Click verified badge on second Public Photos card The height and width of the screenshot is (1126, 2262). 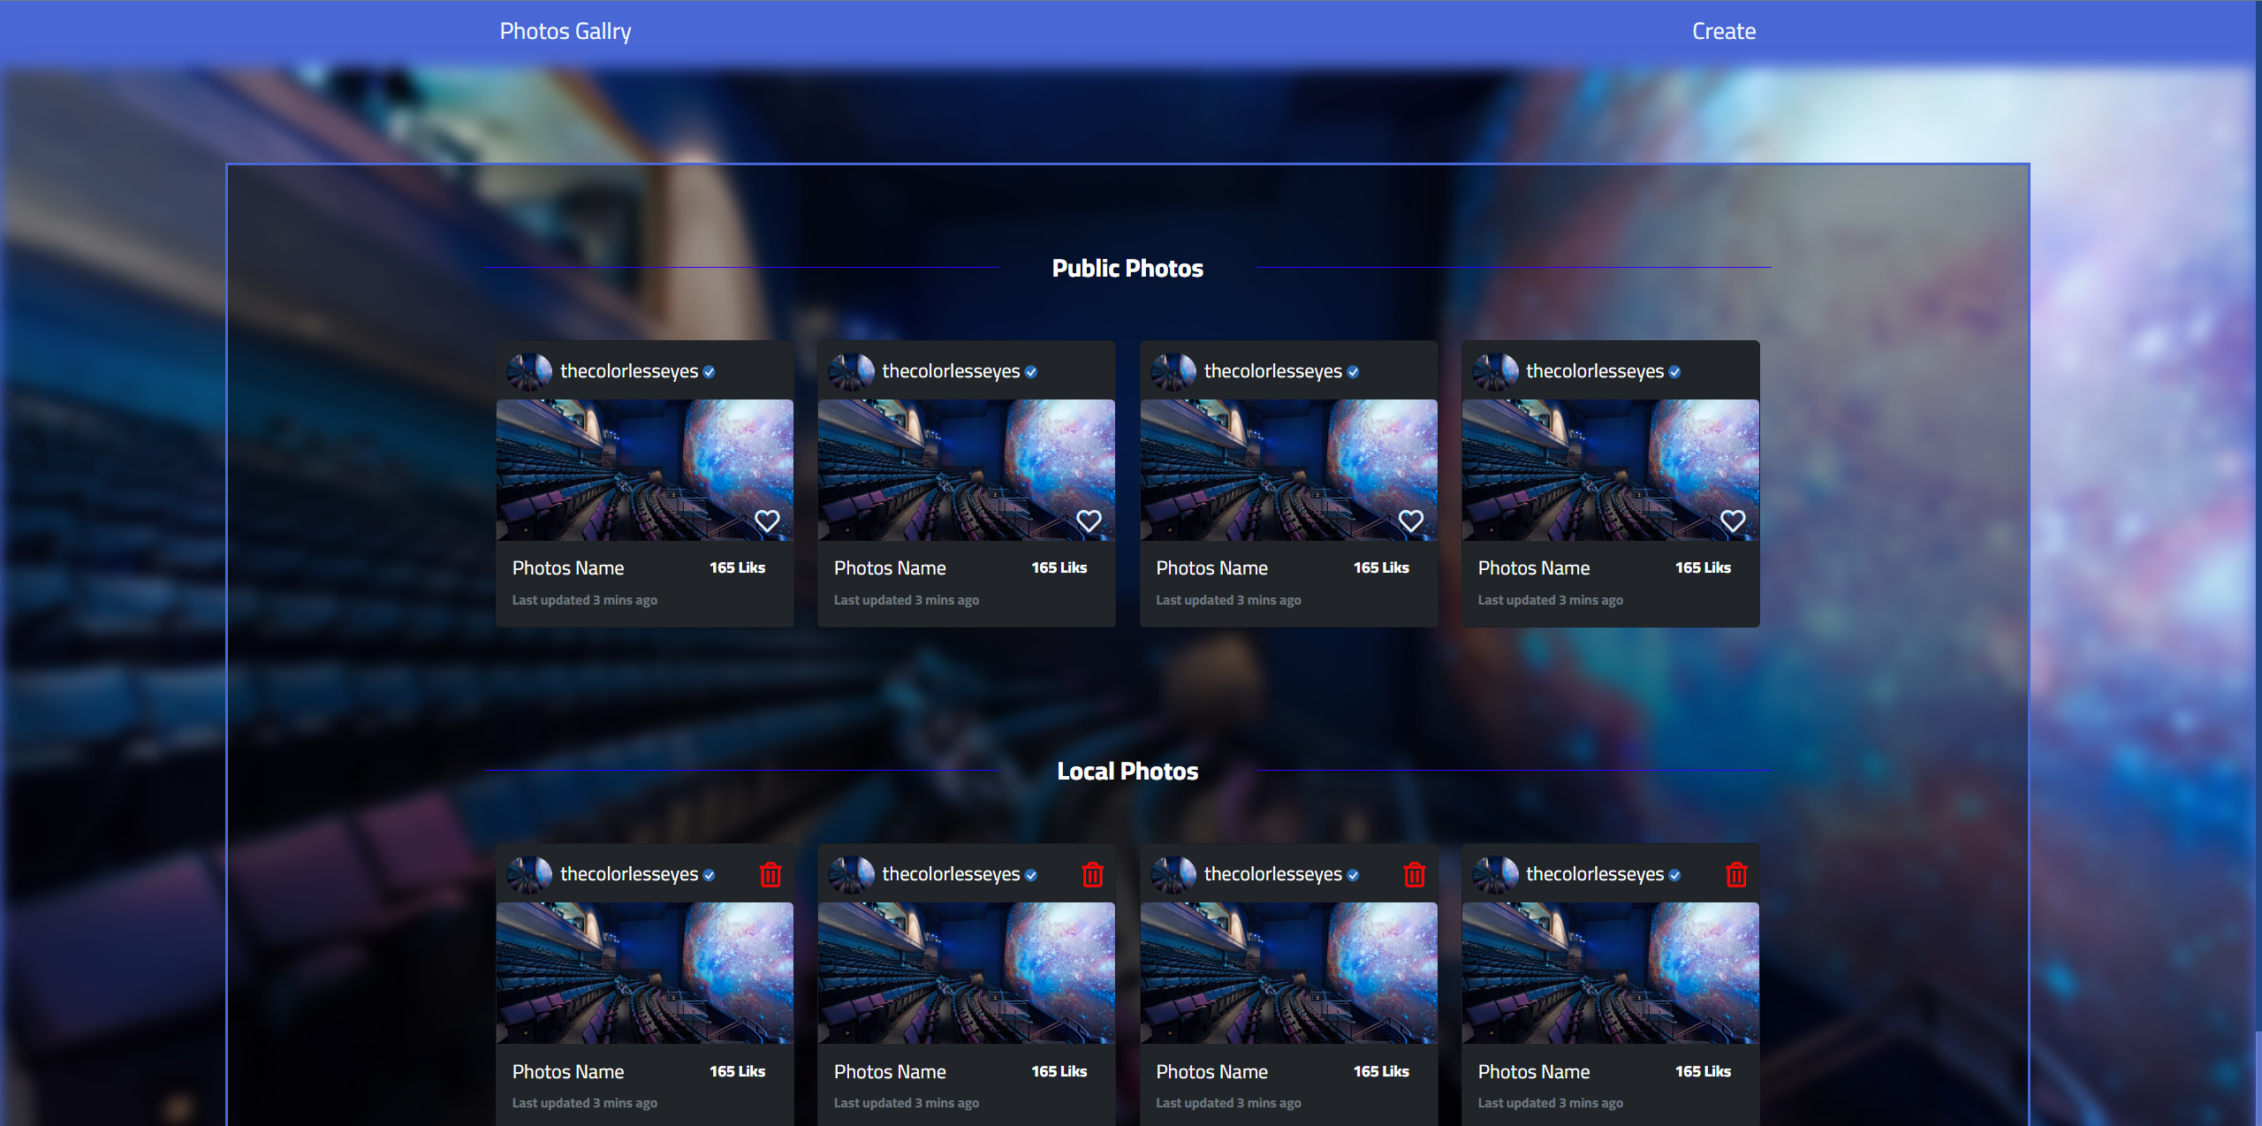pos(1030,372)
